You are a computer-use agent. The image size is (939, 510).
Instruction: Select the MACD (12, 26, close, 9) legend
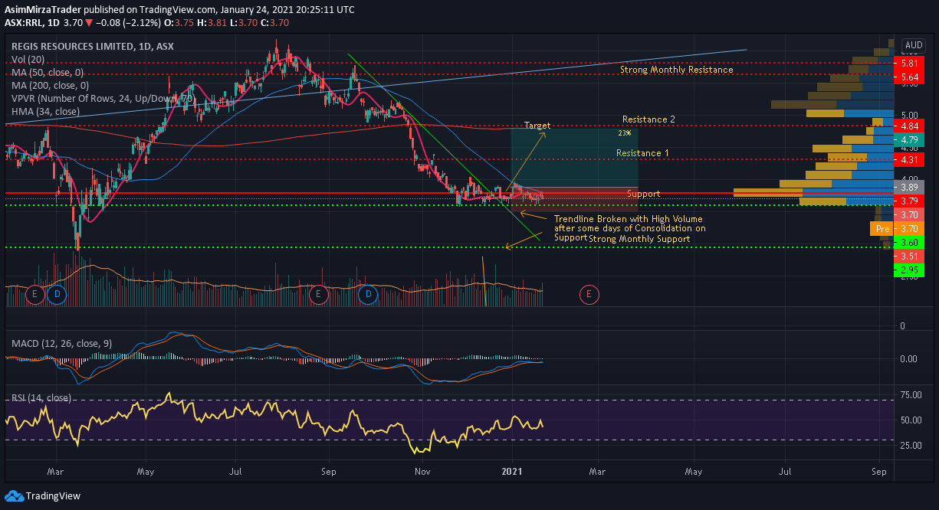[61, 344]
